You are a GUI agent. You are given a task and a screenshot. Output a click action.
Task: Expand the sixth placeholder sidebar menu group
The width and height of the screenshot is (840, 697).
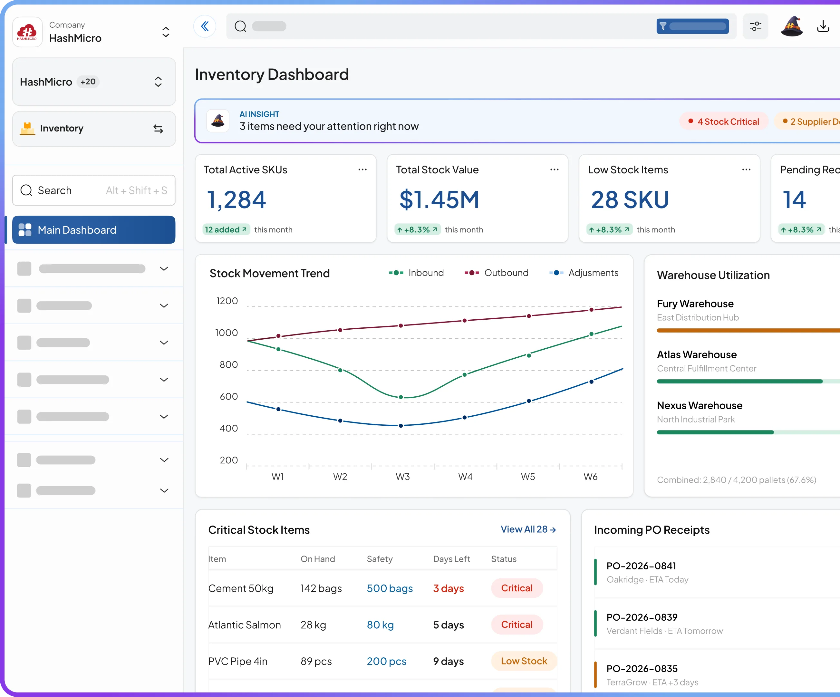pyautogui.click(x=164, y=460)
